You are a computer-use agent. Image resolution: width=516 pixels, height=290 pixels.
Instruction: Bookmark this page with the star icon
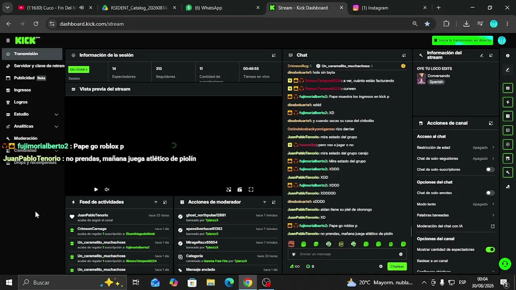[427, 24]
